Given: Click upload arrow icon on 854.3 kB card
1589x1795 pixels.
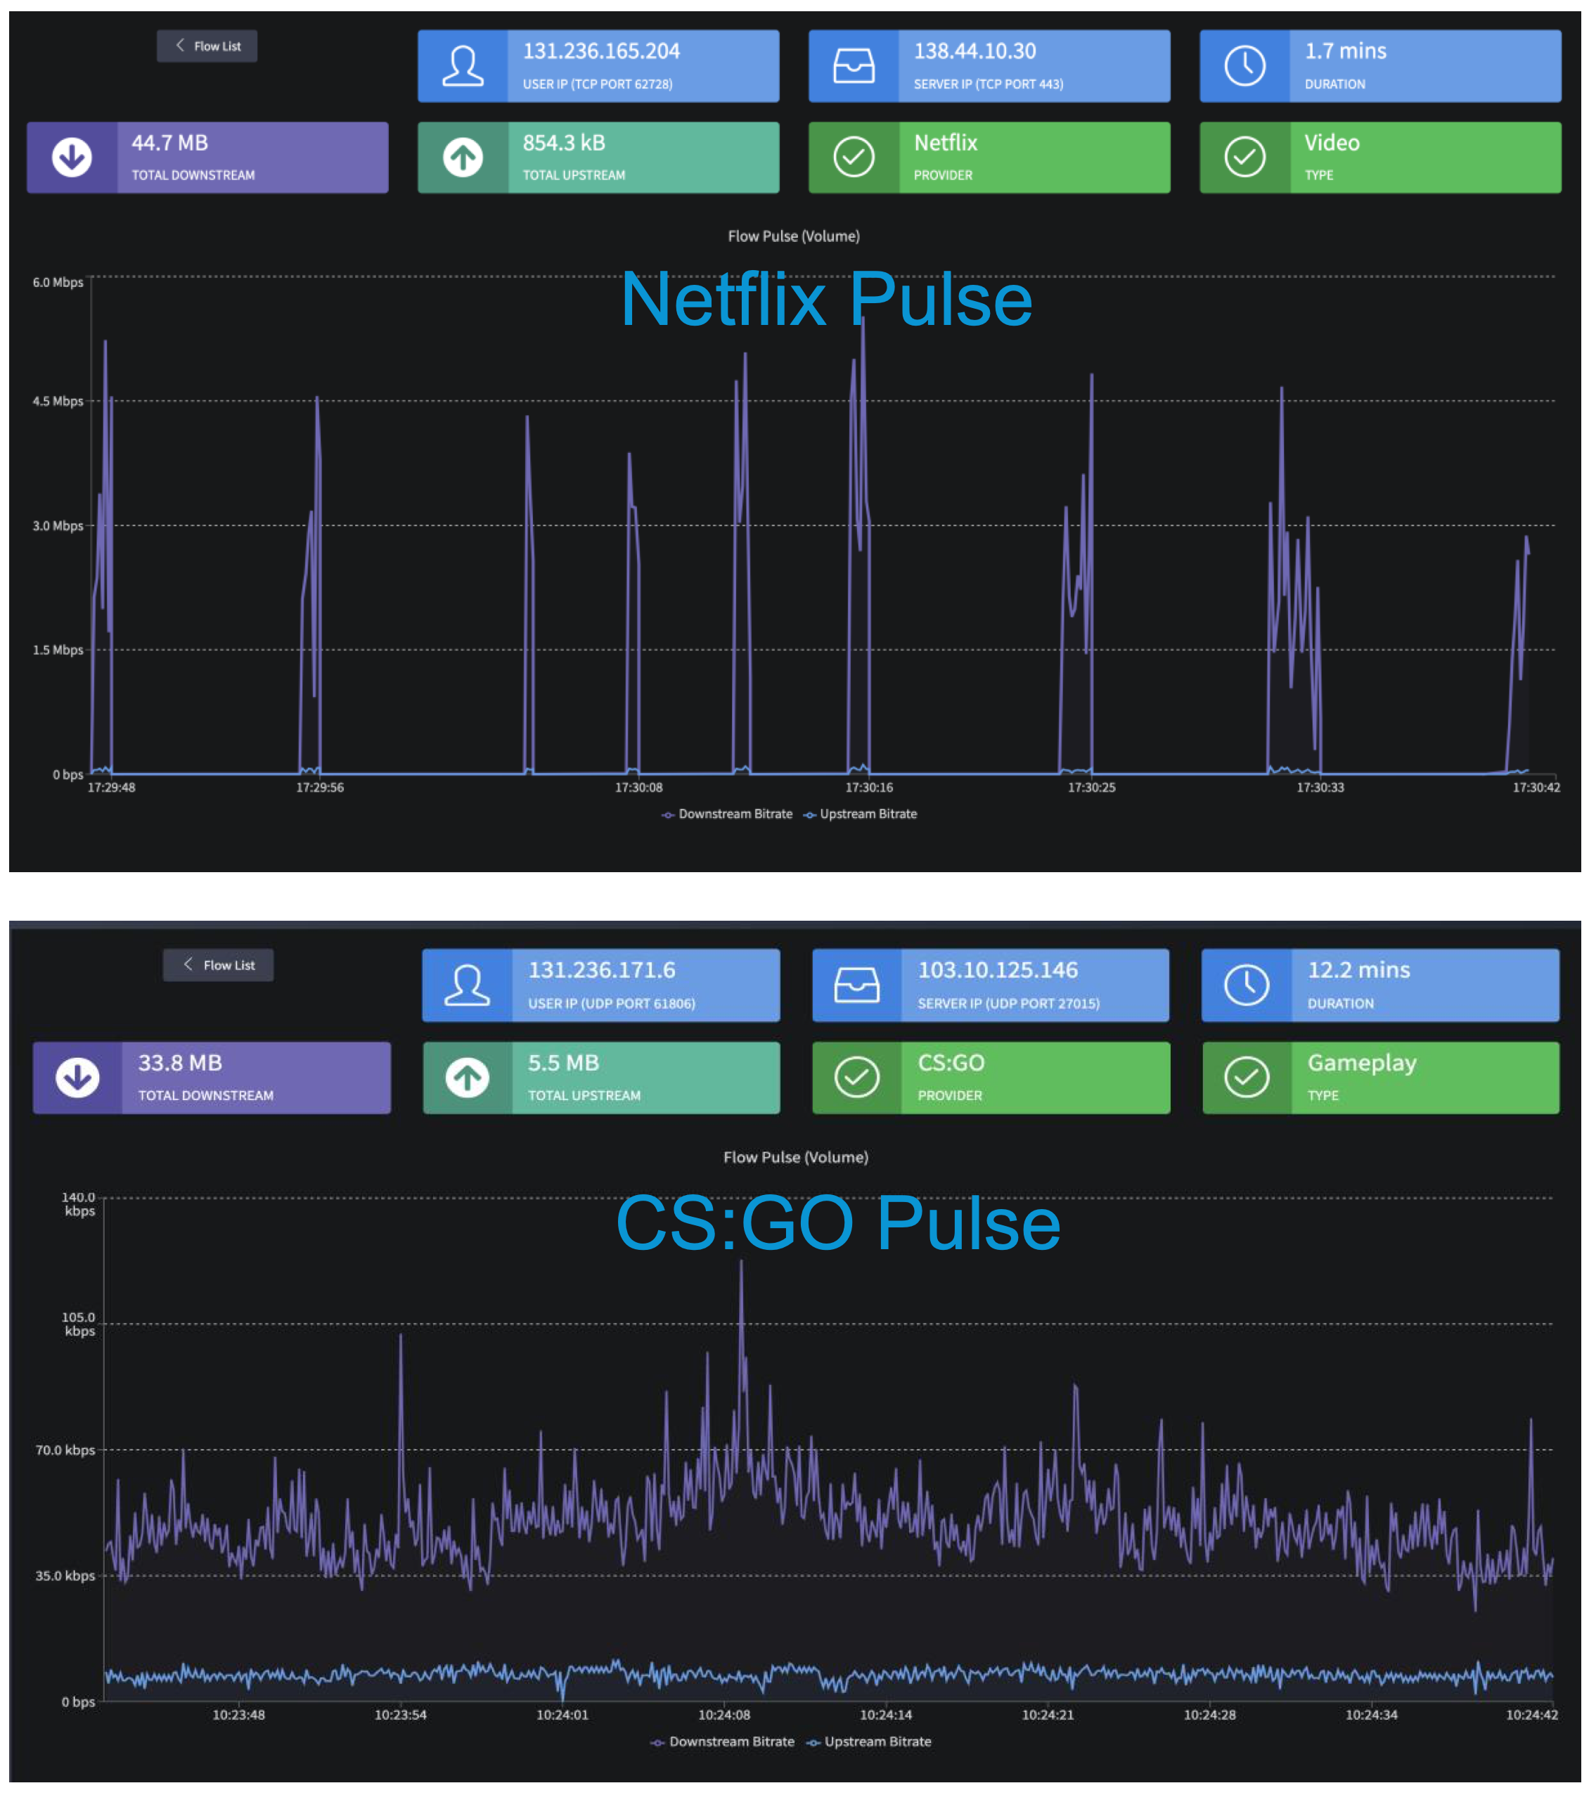Looking at the screenshot, I should tap(463, 157).
